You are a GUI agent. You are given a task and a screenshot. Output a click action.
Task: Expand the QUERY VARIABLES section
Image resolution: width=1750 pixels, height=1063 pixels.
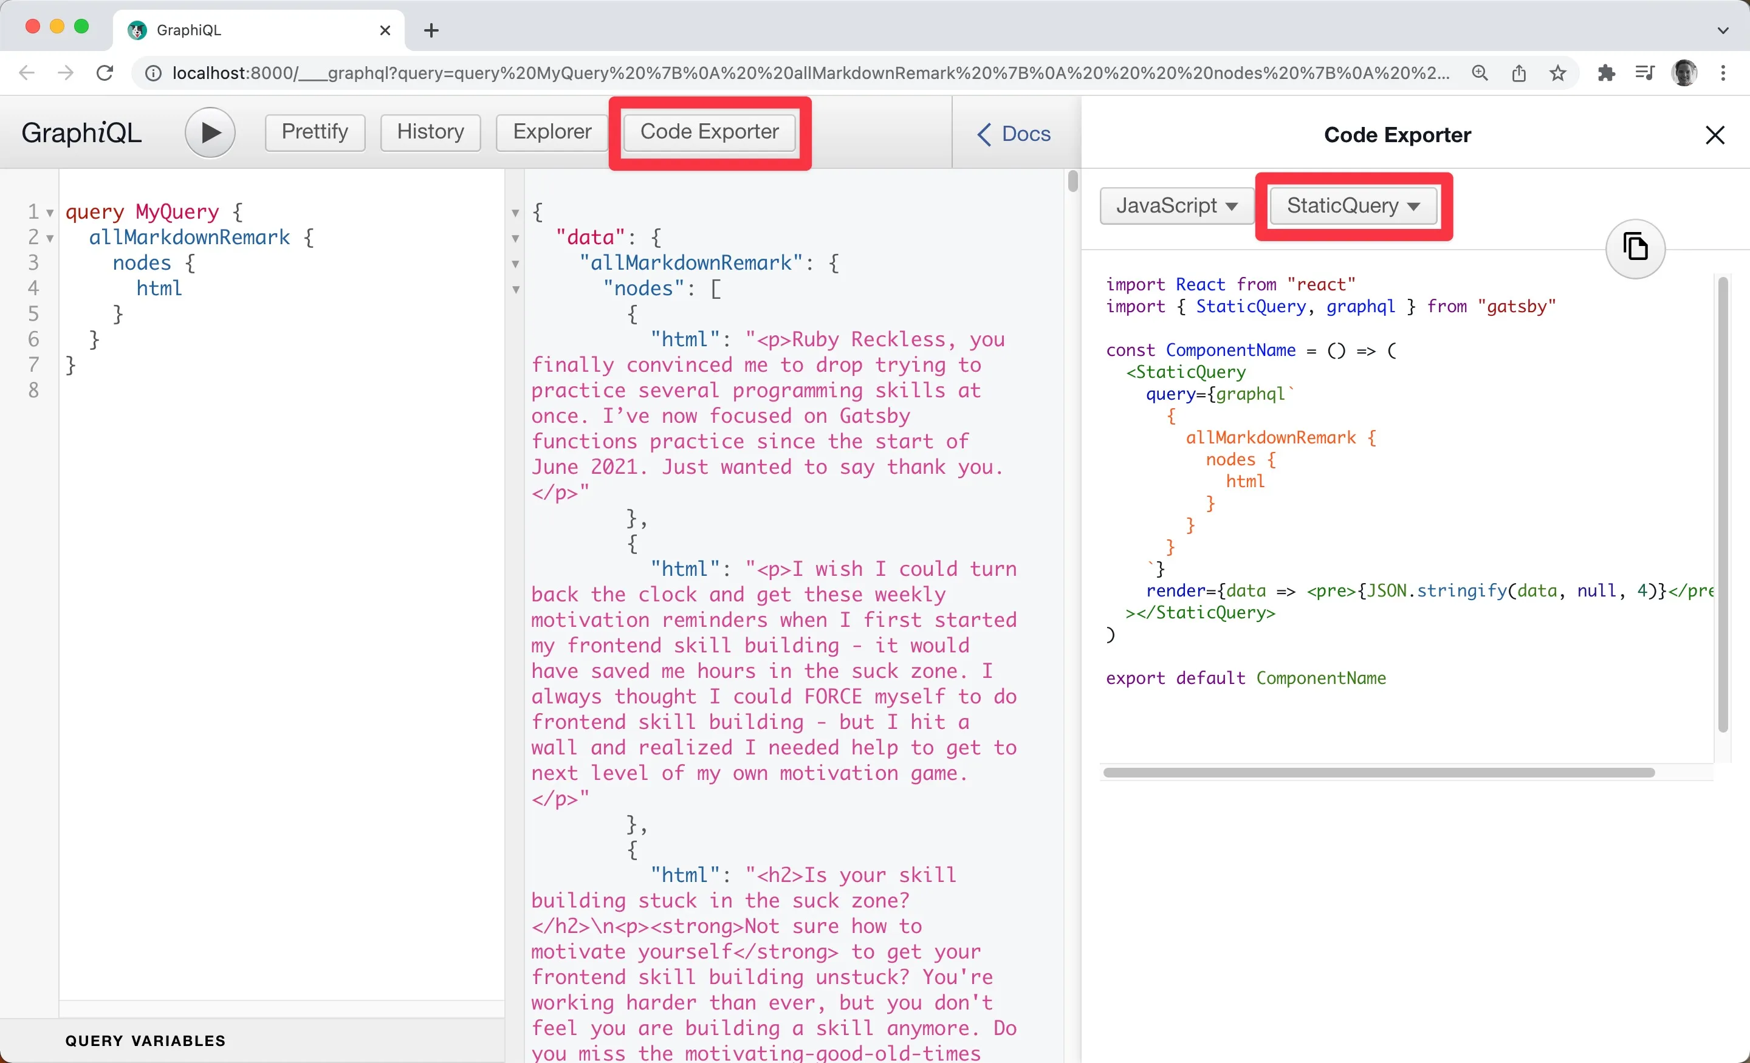click(146, 1041)
